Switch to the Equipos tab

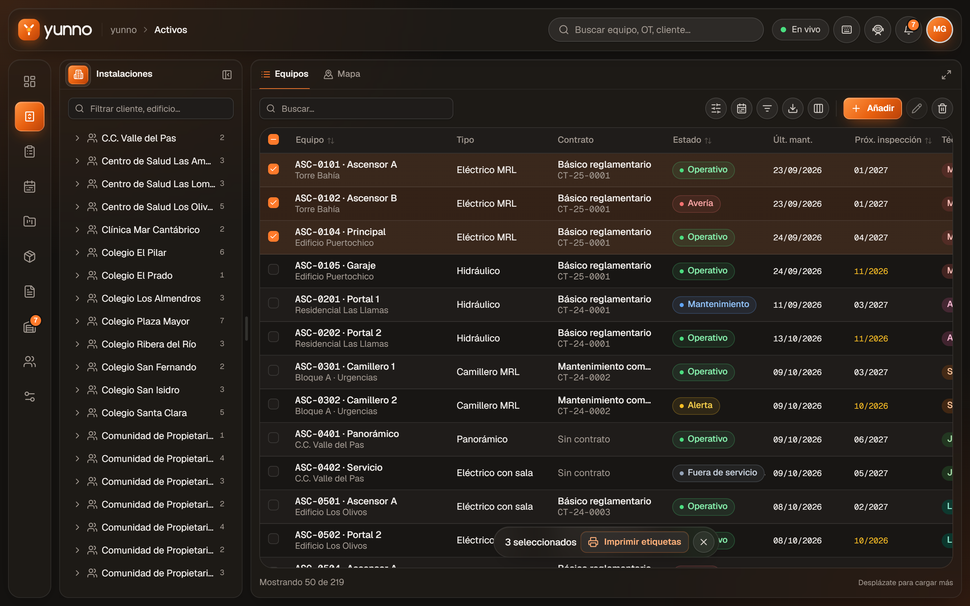click(285, 74)
